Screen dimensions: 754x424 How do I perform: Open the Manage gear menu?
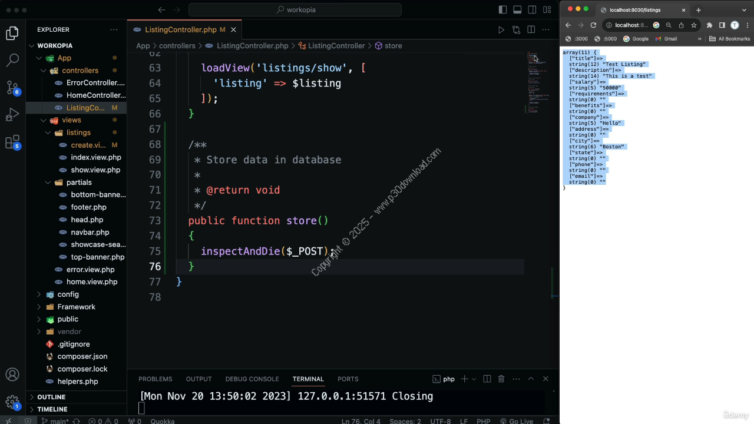pos(12,402)
